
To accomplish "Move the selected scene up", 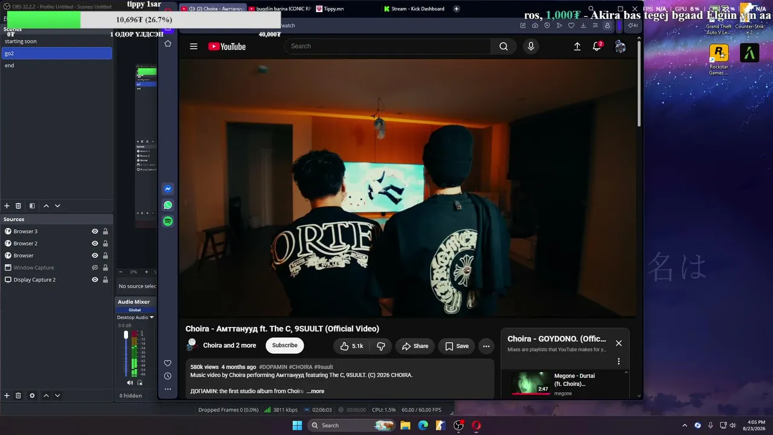I will 46,206.
